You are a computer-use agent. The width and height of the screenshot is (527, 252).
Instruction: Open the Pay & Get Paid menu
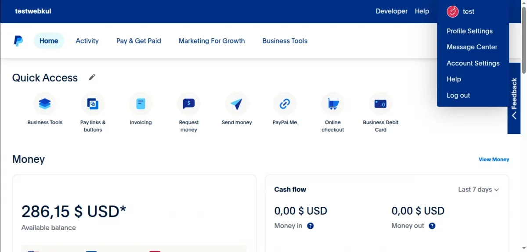coord(138,41)
